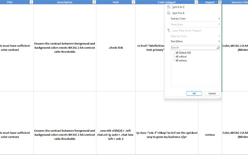Select the .check-link Path cell
This screenshot has width=248, height=155.
(x=116, y=48)
